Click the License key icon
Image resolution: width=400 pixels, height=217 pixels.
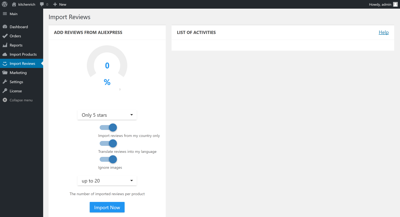coord(5,91)
